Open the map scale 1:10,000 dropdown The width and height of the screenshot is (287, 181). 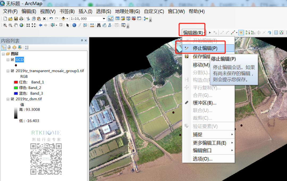pyautogui.click(x=104, y=19)
